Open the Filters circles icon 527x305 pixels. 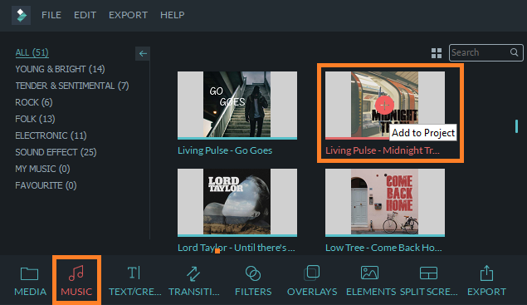[x=253, y=273]
